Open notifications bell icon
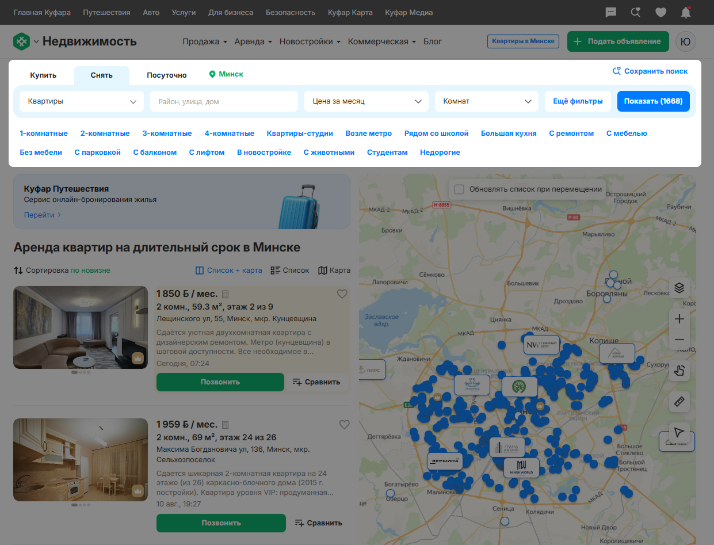The image size is (714, 545). click(x=686, y=12)
